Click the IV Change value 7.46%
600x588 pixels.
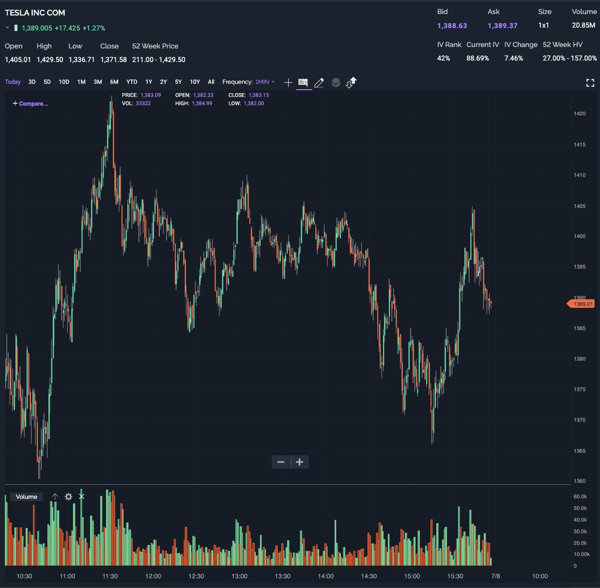coord(513,58)
